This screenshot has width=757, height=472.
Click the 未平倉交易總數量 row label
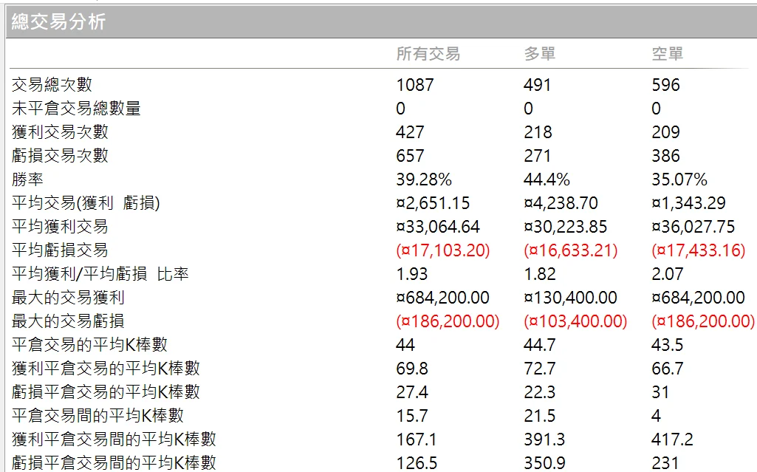(76, 108)
